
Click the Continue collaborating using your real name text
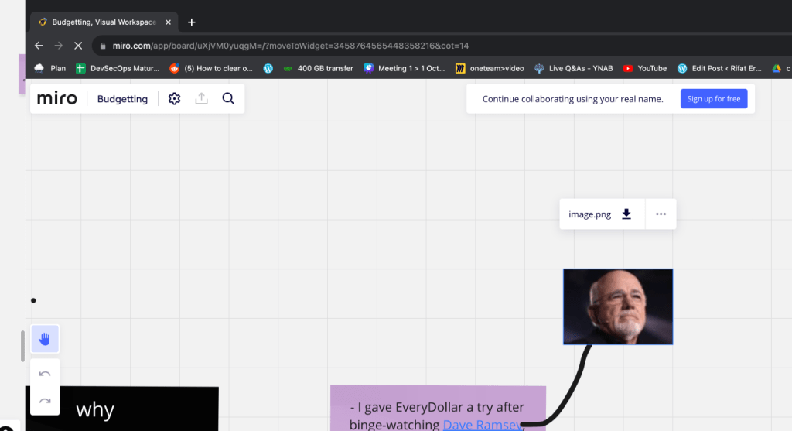tap(573, 99)
